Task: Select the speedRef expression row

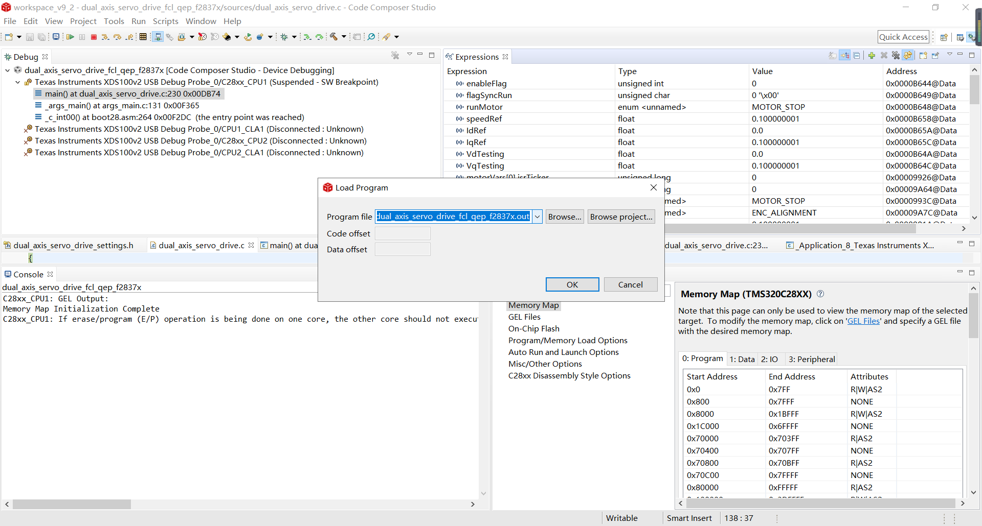Action: point(706,119)
